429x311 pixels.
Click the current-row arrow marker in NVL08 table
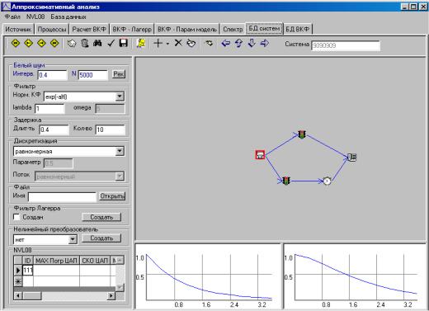(18, 271)
